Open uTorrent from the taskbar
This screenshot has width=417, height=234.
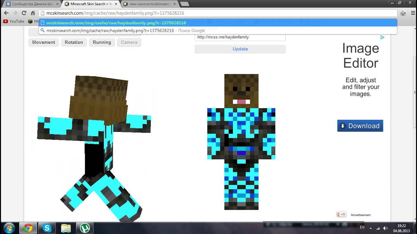85,228
